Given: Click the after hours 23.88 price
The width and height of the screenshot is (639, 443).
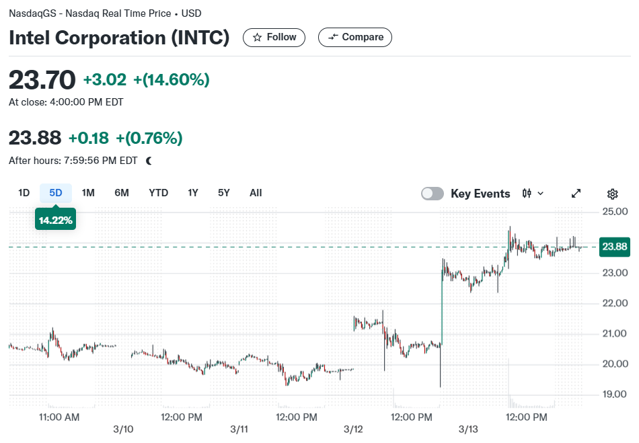Looking at the screenshot, I should point(35,138).
